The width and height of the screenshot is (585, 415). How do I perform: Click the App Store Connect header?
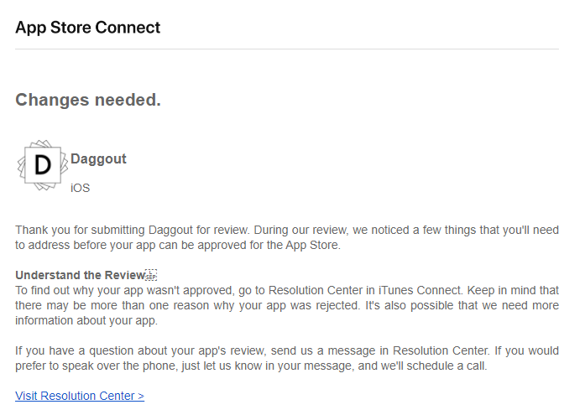(87, 28)
